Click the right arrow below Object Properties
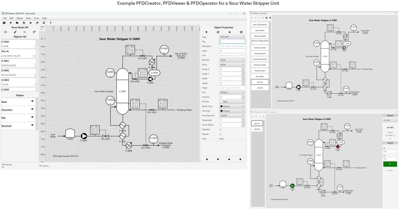 click(240, 159)
